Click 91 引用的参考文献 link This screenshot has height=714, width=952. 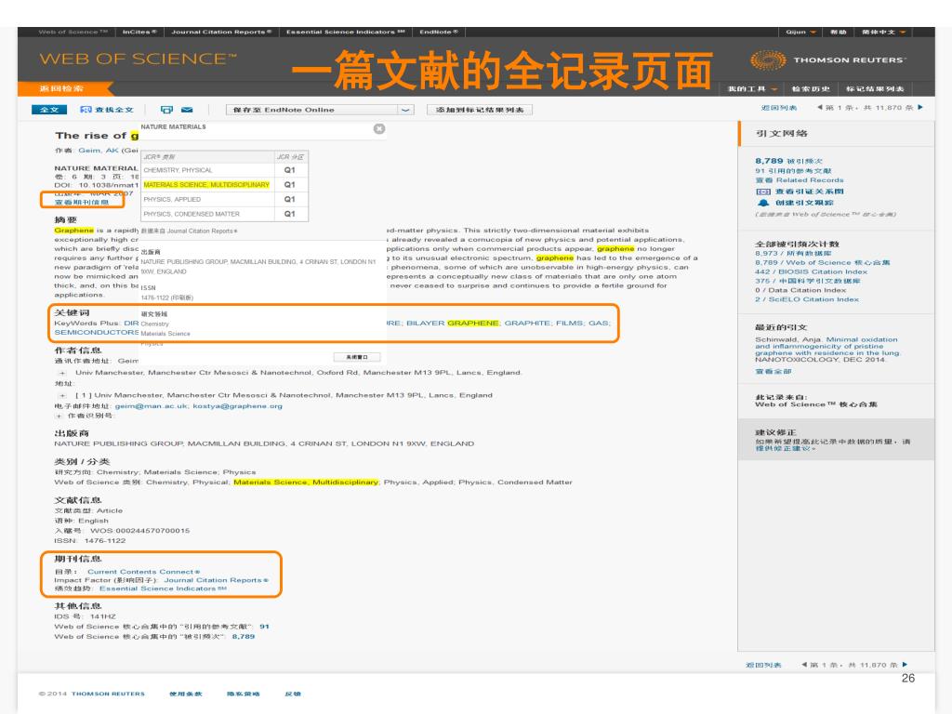pos(794,171)
